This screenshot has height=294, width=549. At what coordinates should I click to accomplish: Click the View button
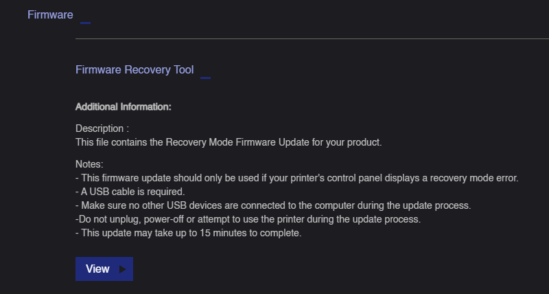click(104, 269)
